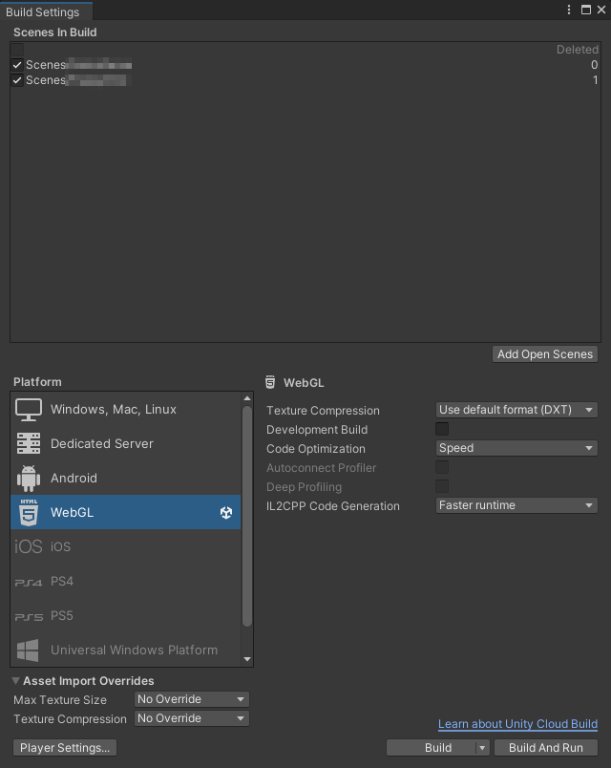611x768 pixels.
Task: Click the Scenes In Build heading
Action: [54, 32]
